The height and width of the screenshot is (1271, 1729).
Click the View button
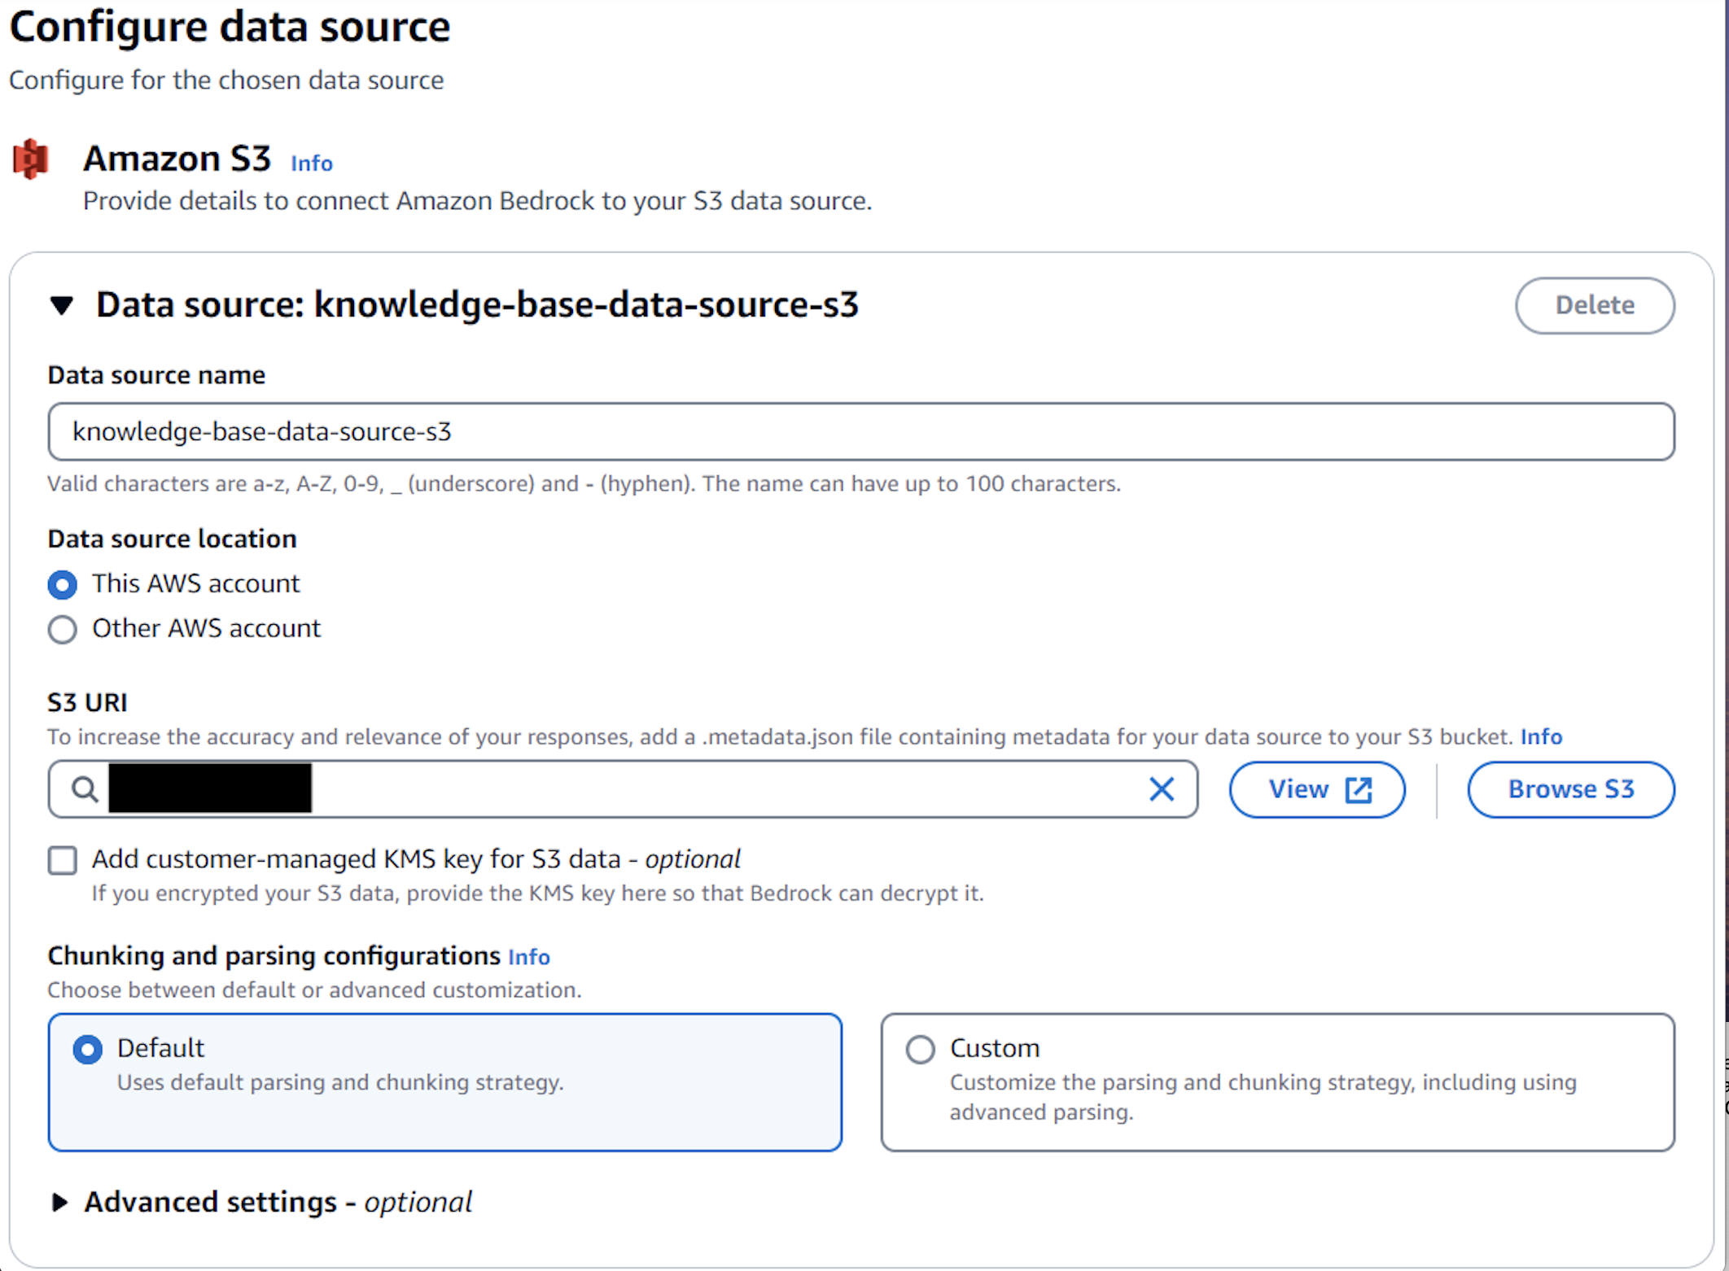tap(1299, 789)
